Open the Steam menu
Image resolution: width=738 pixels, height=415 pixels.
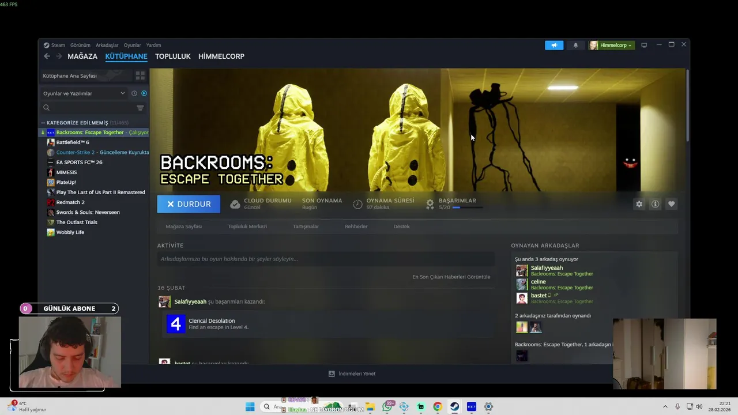[55, 45]
